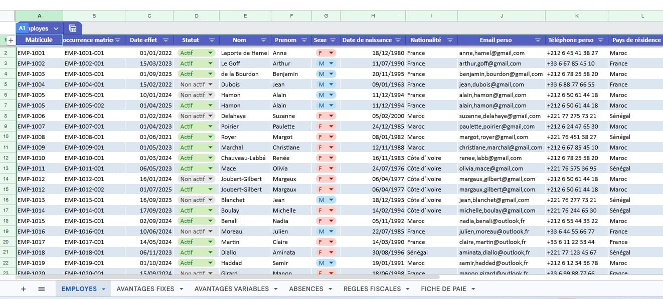Open filter icon on Sexe column header
The image size is (663, 299).
coord(332,40)
